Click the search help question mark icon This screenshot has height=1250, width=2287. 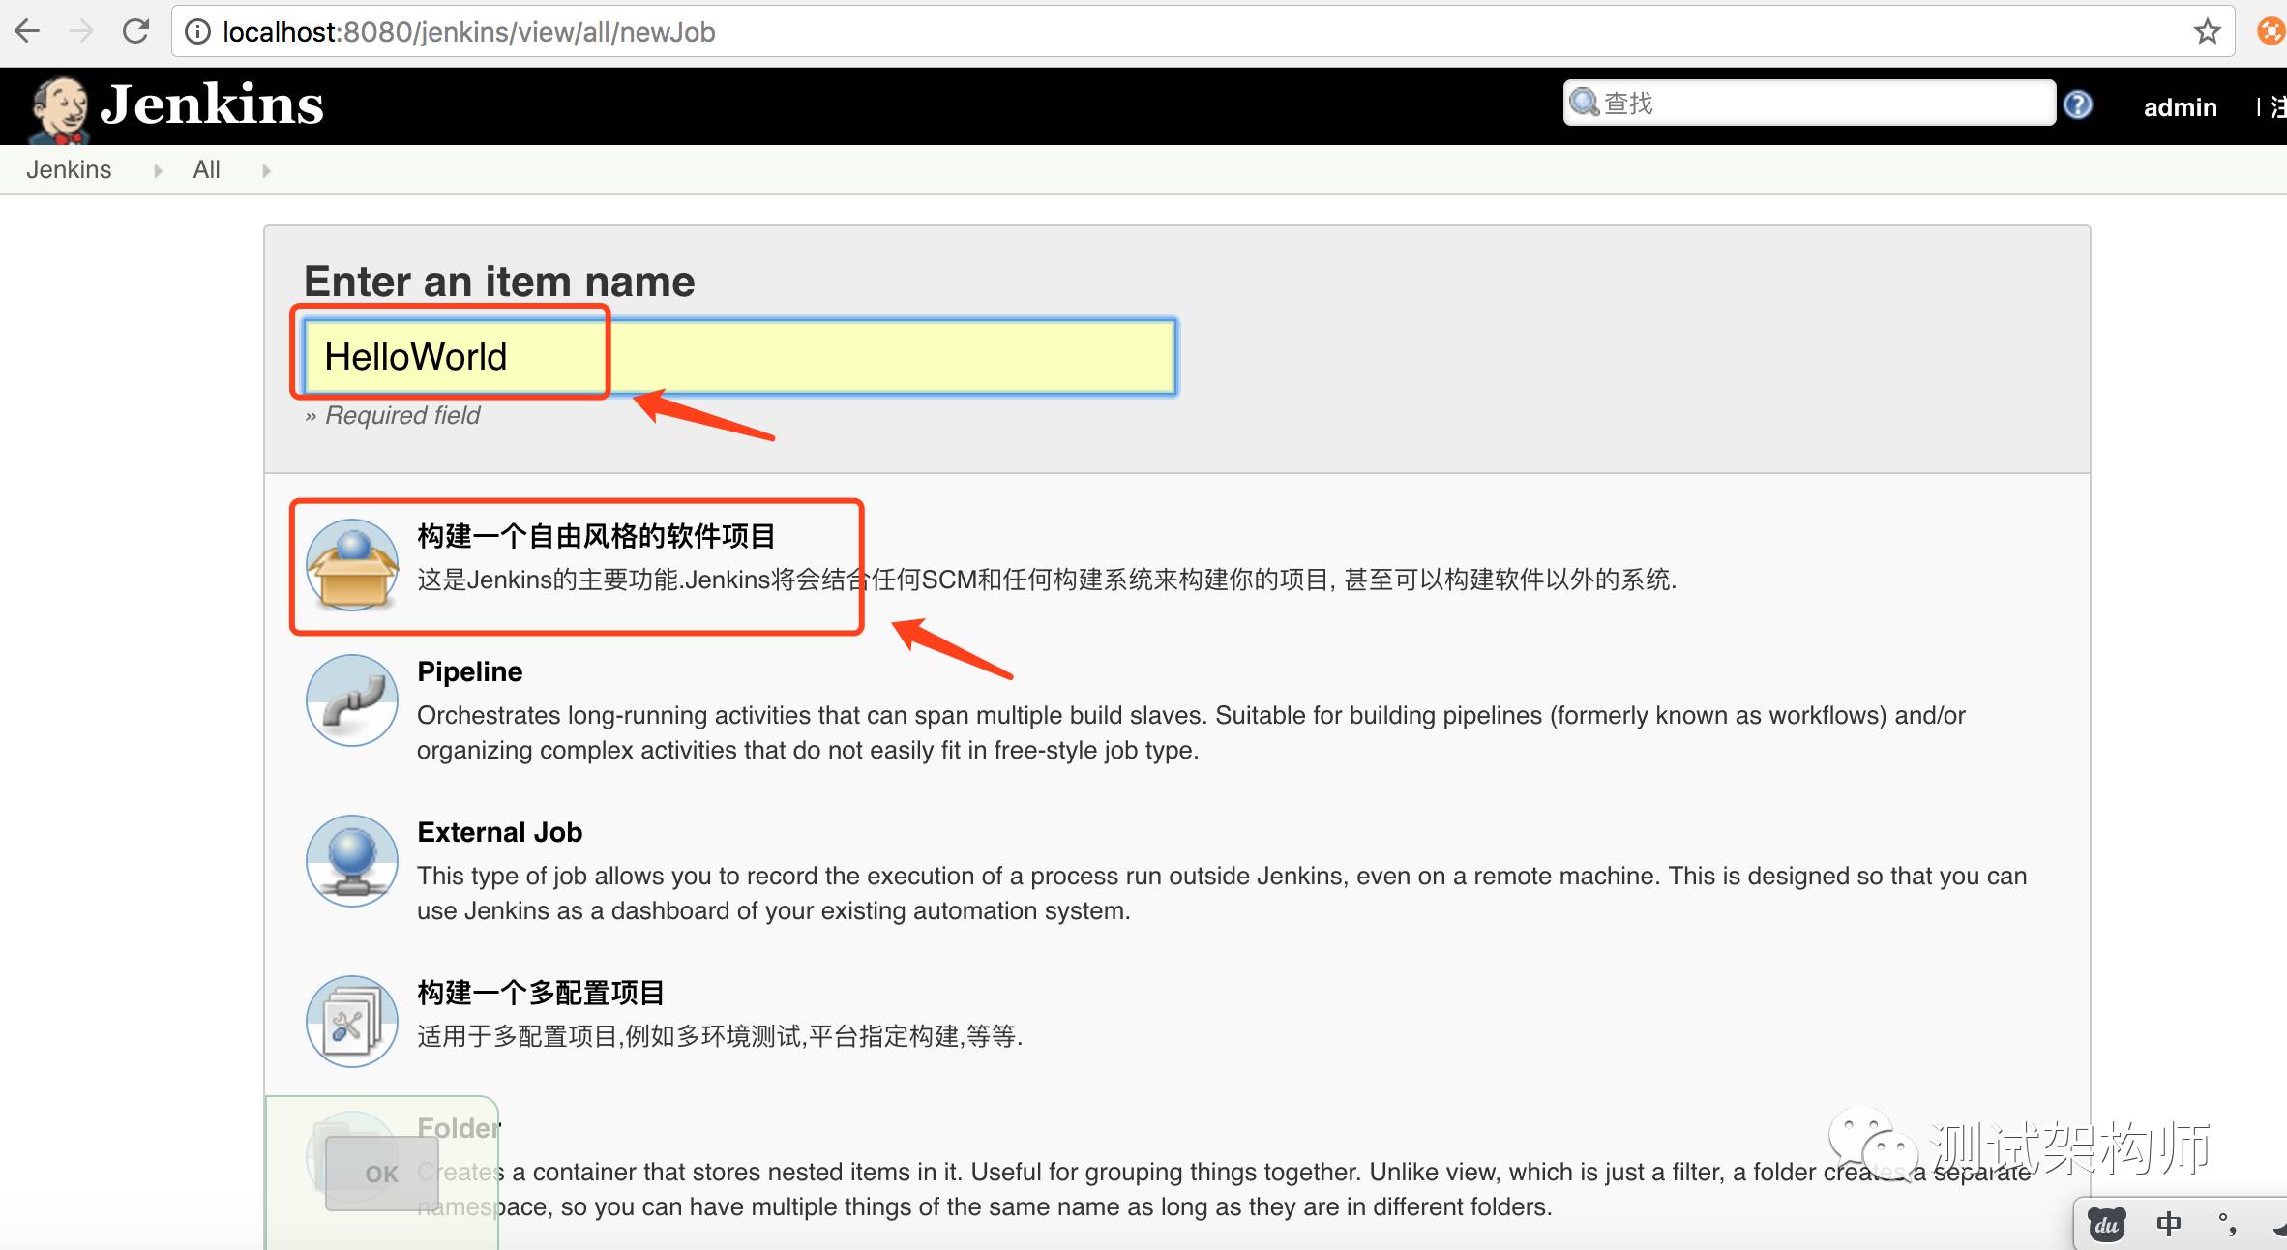[x=2077, y=104]
